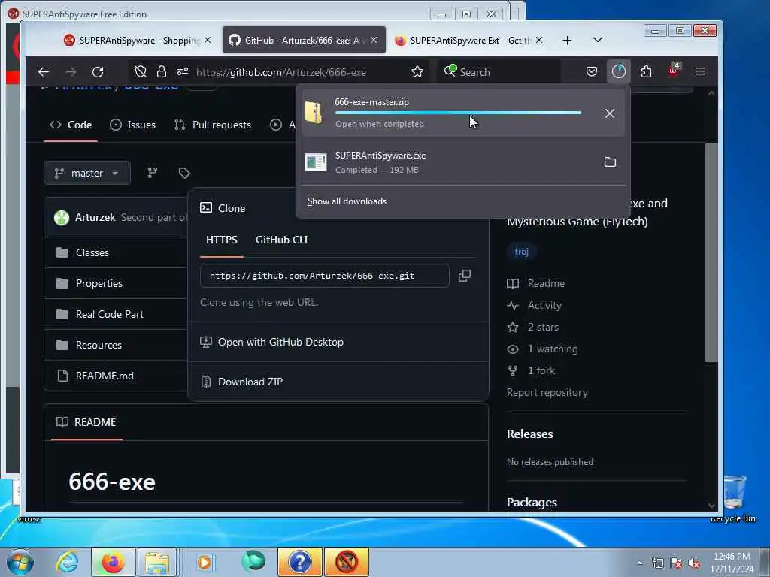The width and height of the screenshot is (770, 577).
Task: Show site security lock information
Action: [x=162, y=72]
